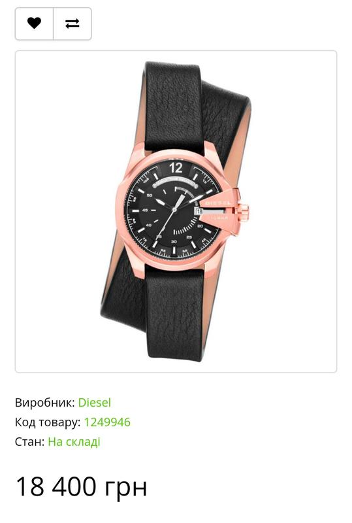
Task: Open the Diesel watch product photo
Action: click(x=176, y=211)
